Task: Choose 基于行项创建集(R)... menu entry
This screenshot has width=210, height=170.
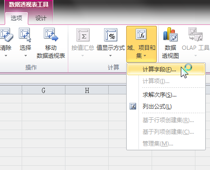Action: 166,120
